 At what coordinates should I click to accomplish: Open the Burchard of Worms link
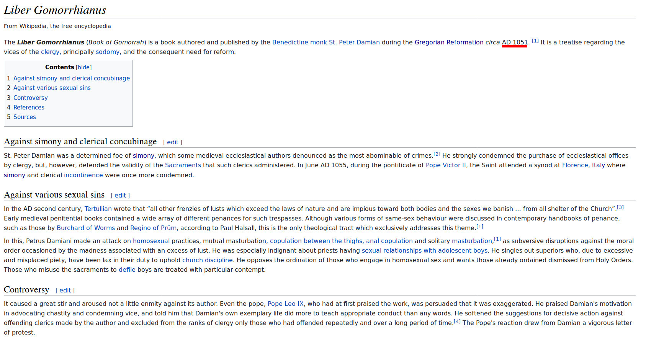point(86,228)
